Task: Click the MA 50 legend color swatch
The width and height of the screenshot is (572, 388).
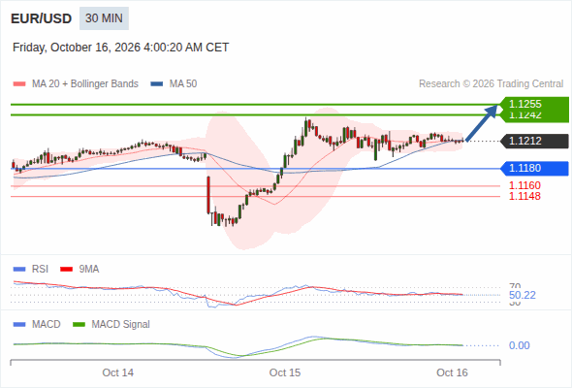Action: pyautogui.click(x=157, y=84)
